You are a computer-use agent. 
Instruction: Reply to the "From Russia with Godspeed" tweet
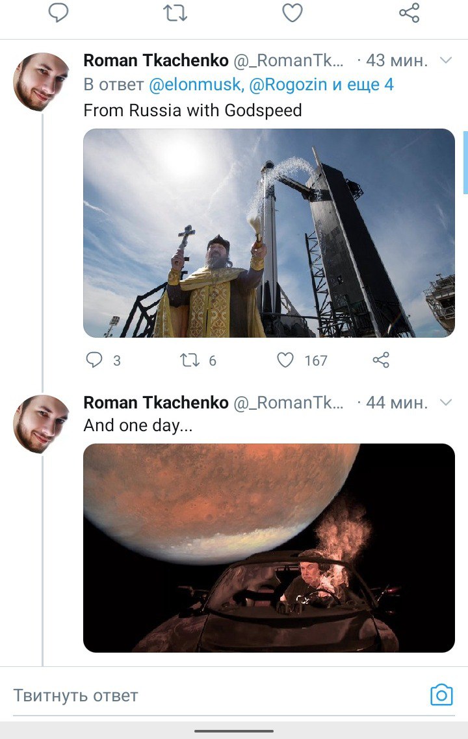[x=95, y=360]
